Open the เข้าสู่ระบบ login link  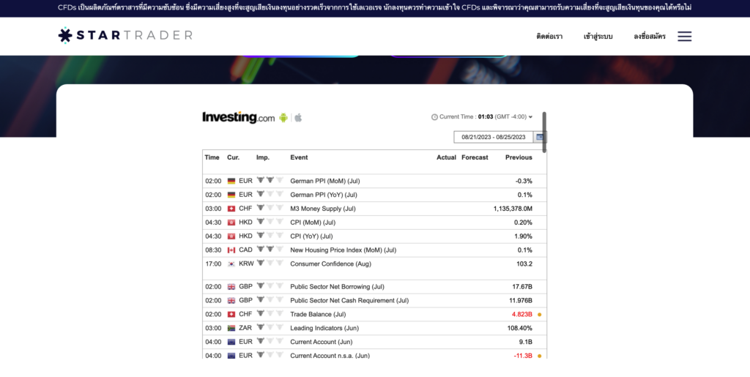tap(598, 37)
